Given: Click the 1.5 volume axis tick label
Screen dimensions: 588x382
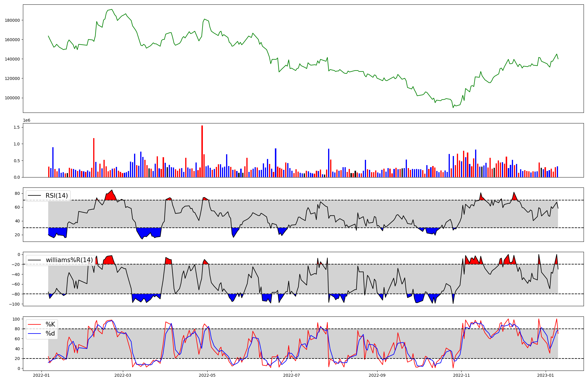Looking at the screenshot, I should click(16, 127).
